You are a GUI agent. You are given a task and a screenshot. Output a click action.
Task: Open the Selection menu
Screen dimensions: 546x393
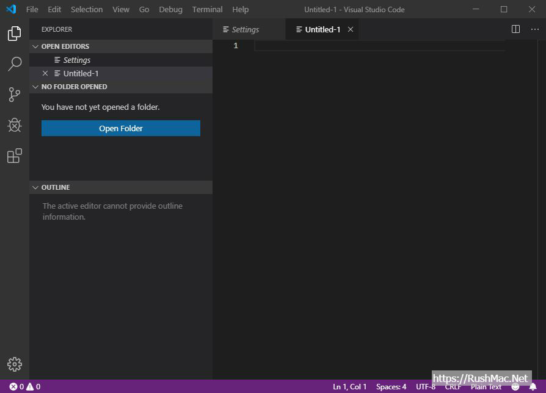(87, 9)
